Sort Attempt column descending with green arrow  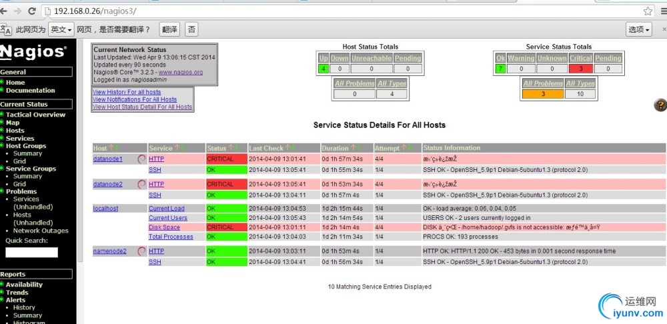pyautogui.click(x=410, y=147)
